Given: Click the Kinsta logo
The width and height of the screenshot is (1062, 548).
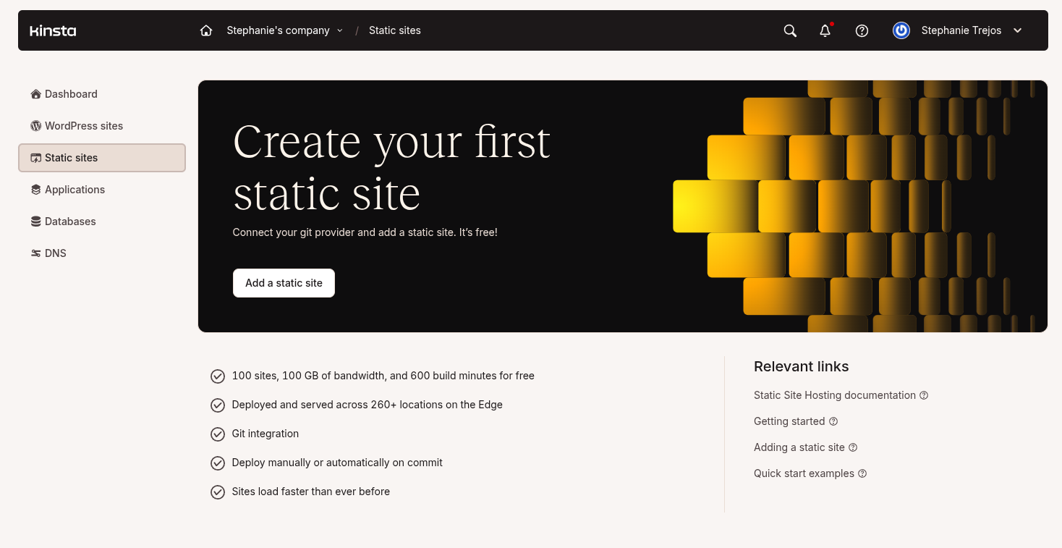Looking at the screenshot, I should click(x=52, y=30).
